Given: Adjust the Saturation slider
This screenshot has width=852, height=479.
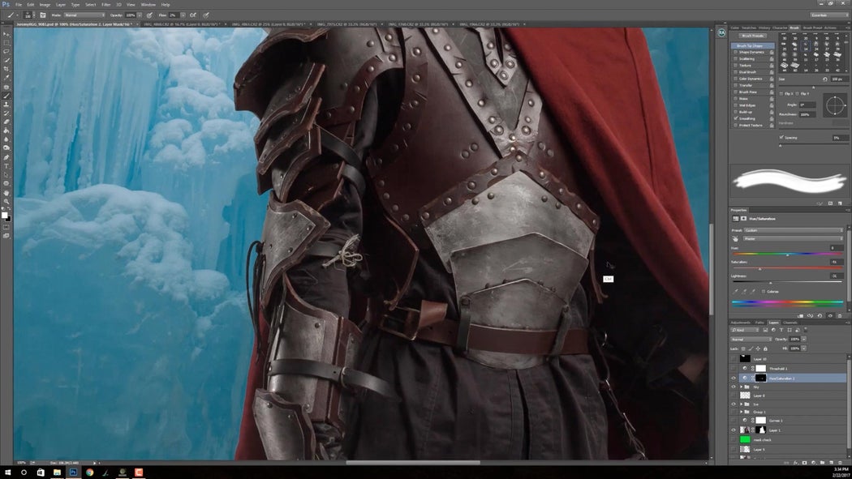Looking at the screenshot, I should click(759, 268).
